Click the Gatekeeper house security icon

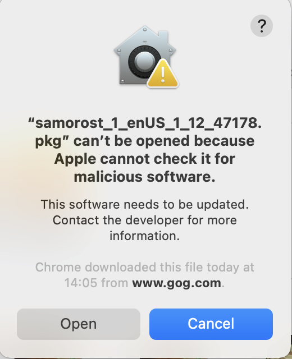click(x=146, y=56)
